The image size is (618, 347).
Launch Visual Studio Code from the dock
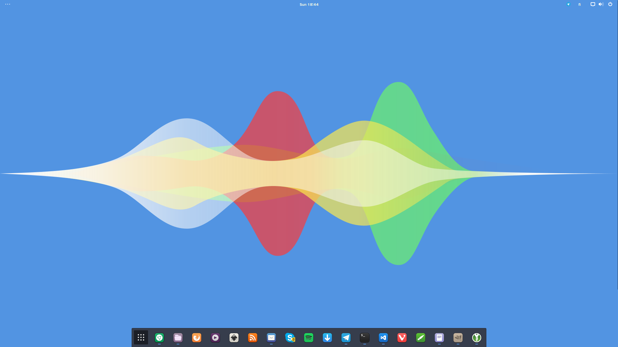383,338
